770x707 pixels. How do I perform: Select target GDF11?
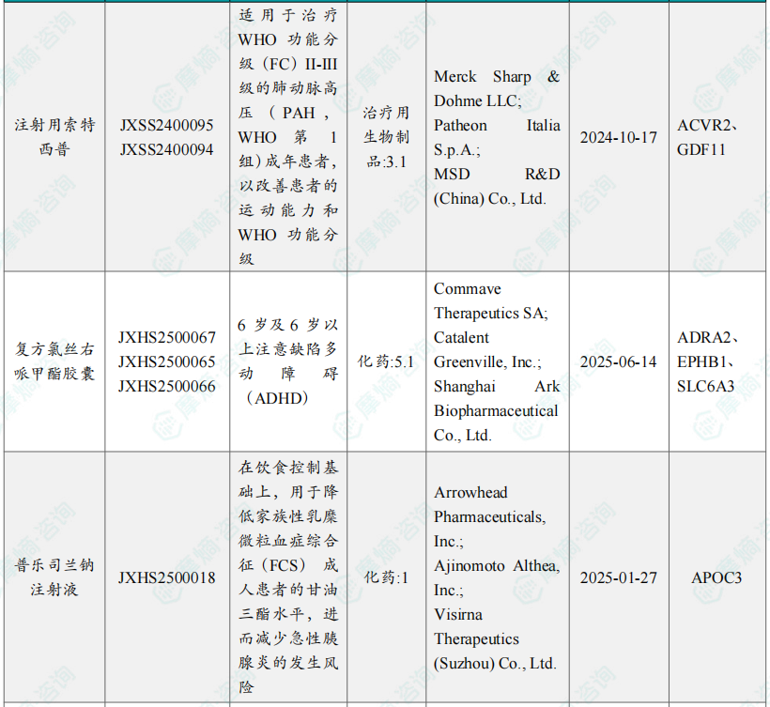pos(701,149)
